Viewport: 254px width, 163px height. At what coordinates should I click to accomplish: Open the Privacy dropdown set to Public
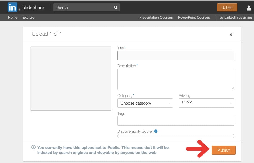click(206, 103)
